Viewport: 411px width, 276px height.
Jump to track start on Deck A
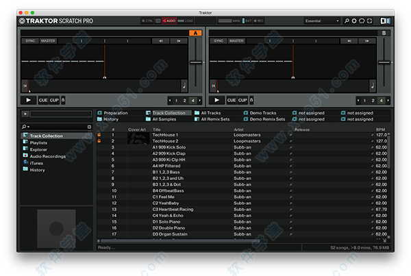point(25,86)
